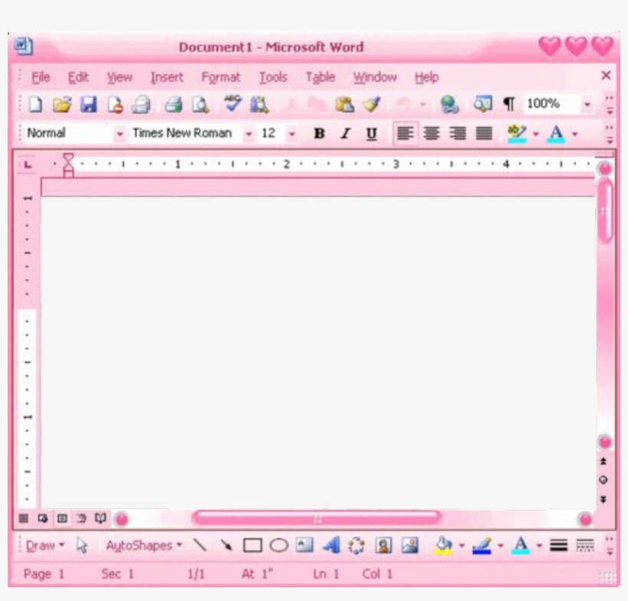The image size is (628, 601).
Task: Expand the zoom level dropdown
Action: click(x=587, y=102)
